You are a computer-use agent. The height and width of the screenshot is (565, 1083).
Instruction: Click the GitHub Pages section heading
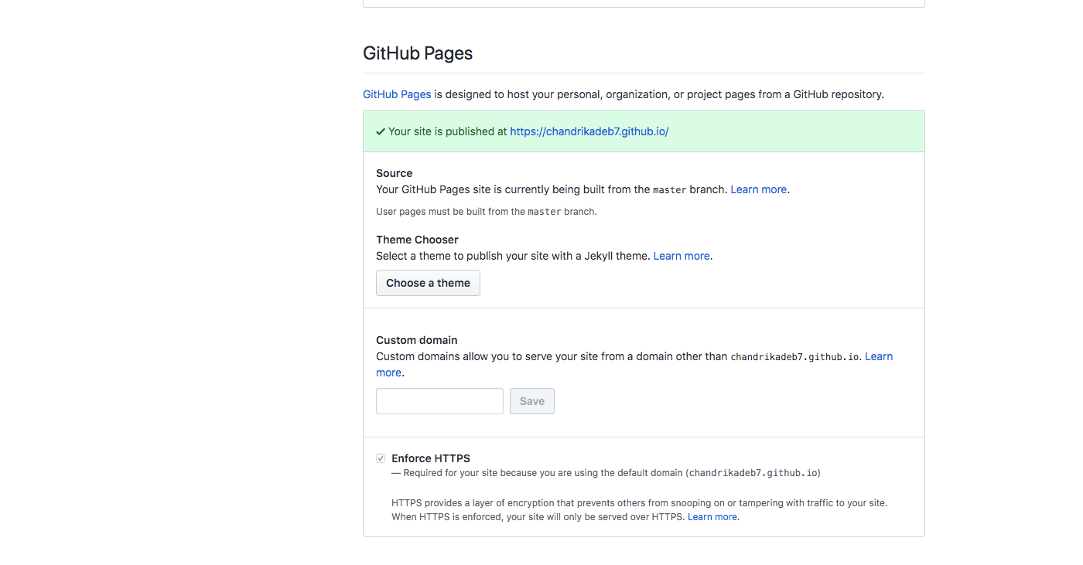[418, 53]
